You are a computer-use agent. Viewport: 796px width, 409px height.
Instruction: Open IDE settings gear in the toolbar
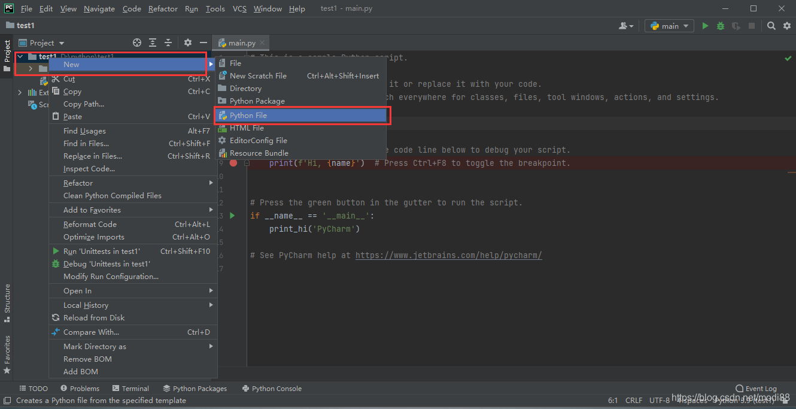pos(786,26)
